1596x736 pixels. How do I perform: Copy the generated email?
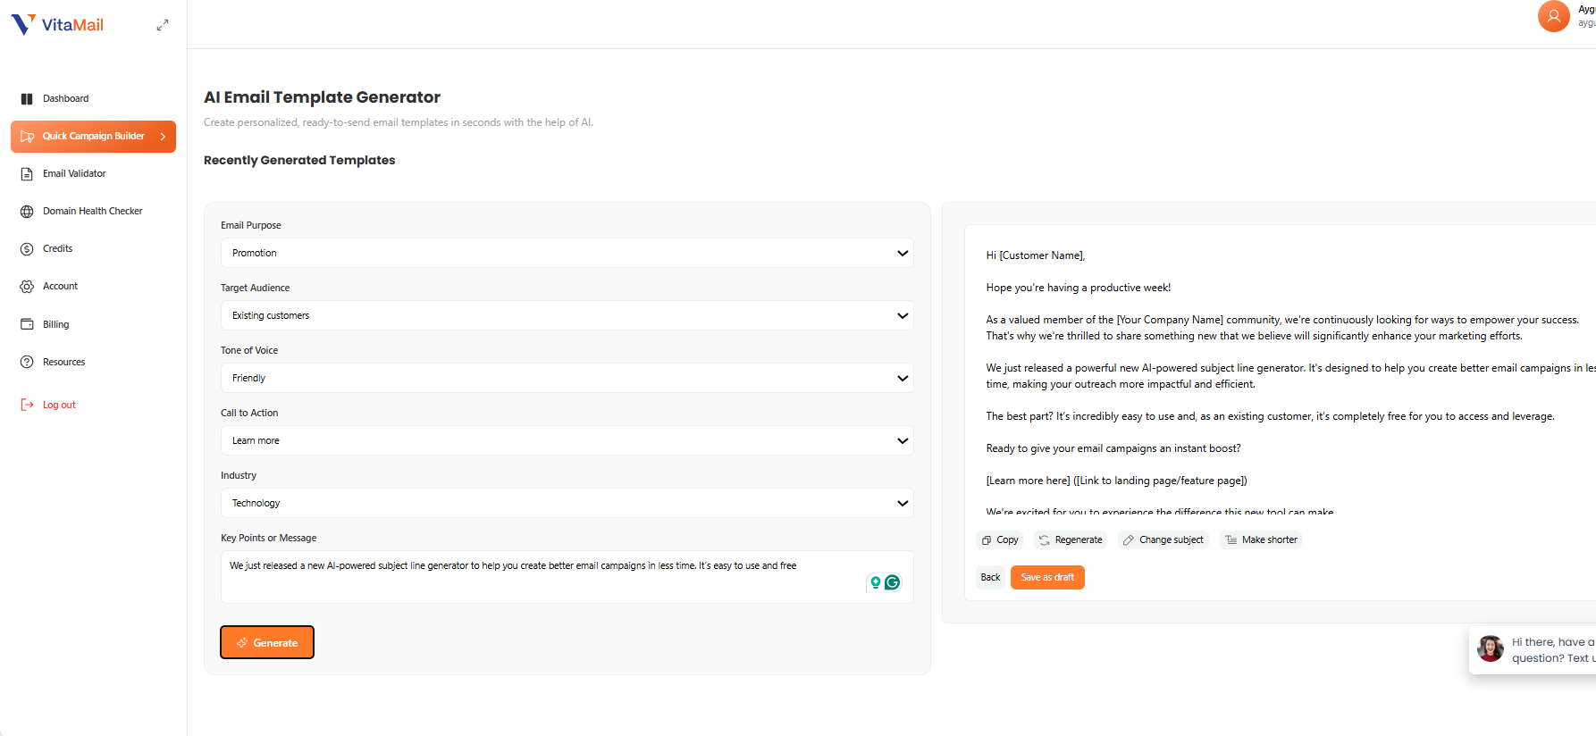point(1000,539)
